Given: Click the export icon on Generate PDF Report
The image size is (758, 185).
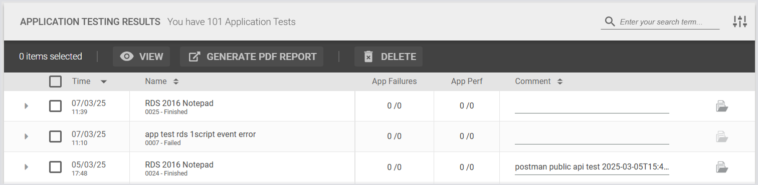Looking at the screenshot, I should click(194, 56).
